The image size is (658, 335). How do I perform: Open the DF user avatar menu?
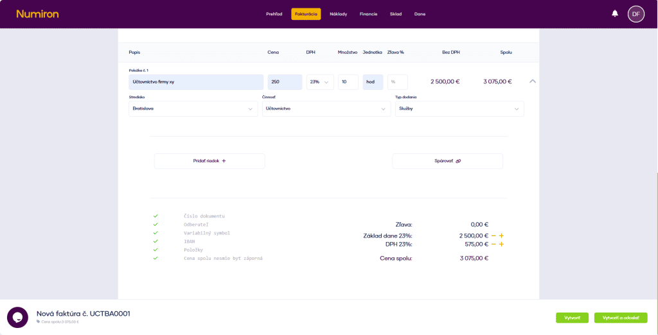[636, 13]
